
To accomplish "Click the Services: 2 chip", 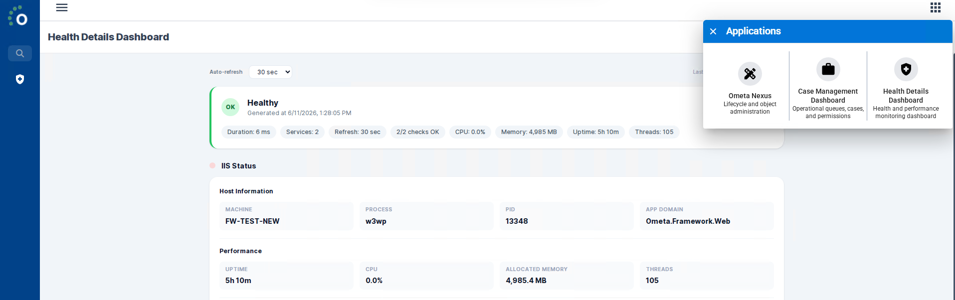I will tap(302, 132).
